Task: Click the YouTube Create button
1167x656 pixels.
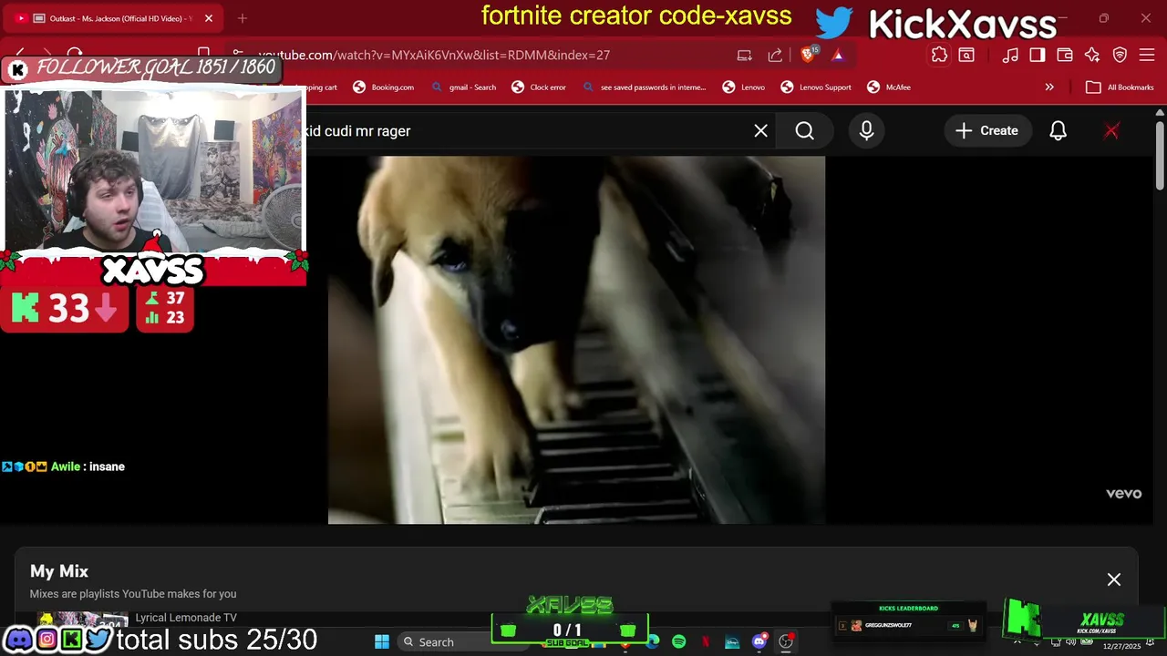Action: 986,131
